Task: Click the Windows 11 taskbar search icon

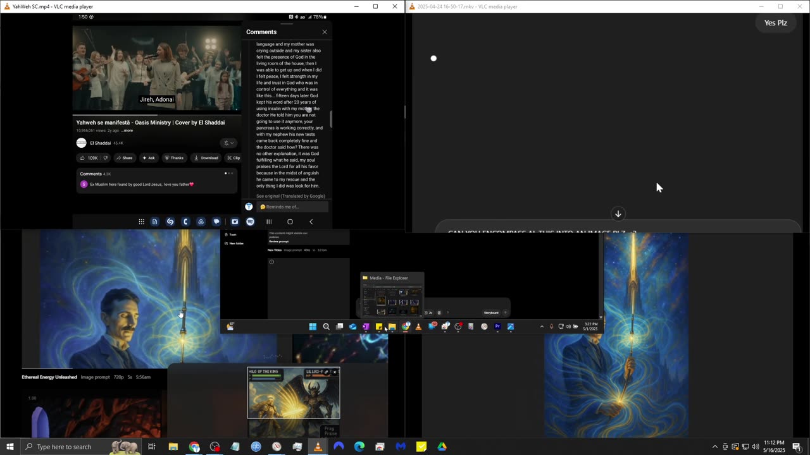Action: coord(326,327)
